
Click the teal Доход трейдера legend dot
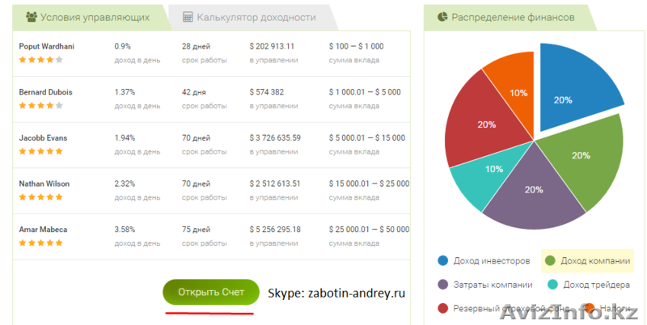pos(552,285)
